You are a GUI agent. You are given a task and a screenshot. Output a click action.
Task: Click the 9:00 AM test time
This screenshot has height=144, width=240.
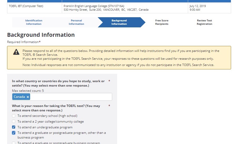click(x=195, y=10)
